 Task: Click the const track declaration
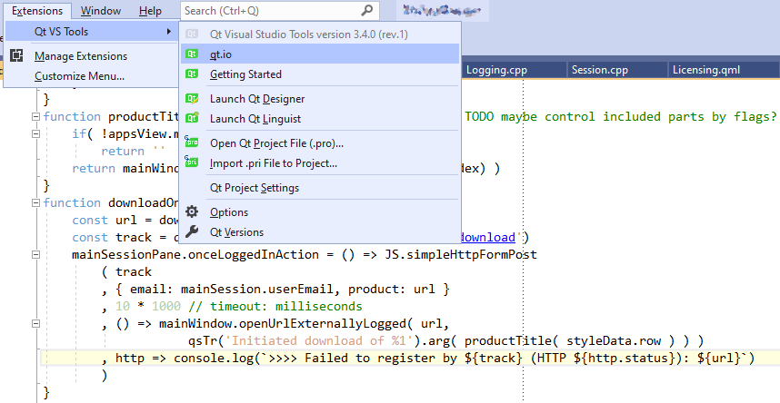click(x=125, y=237)
